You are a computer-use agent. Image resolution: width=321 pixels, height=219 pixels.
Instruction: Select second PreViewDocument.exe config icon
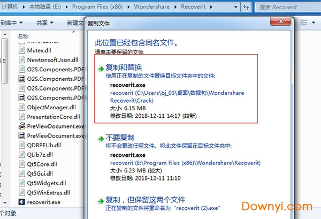22,135
